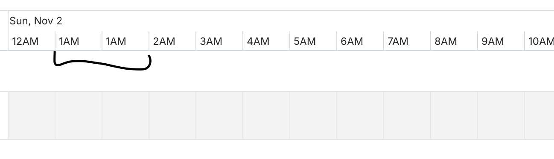The width and height of the screenshot is (554, 159).
Task: Click the first 1AM time header label
Action: click(69, 41)
